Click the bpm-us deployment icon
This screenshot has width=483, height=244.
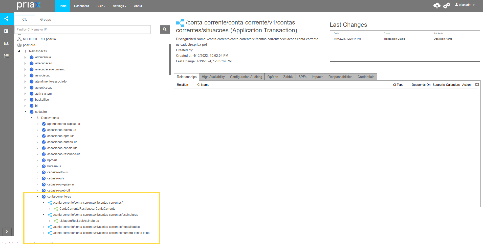[x=44, y=160]
